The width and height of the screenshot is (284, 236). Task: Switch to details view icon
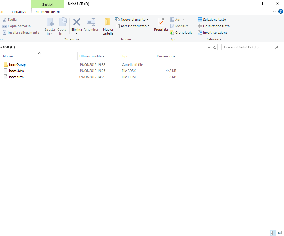click(x=273, y=233)
